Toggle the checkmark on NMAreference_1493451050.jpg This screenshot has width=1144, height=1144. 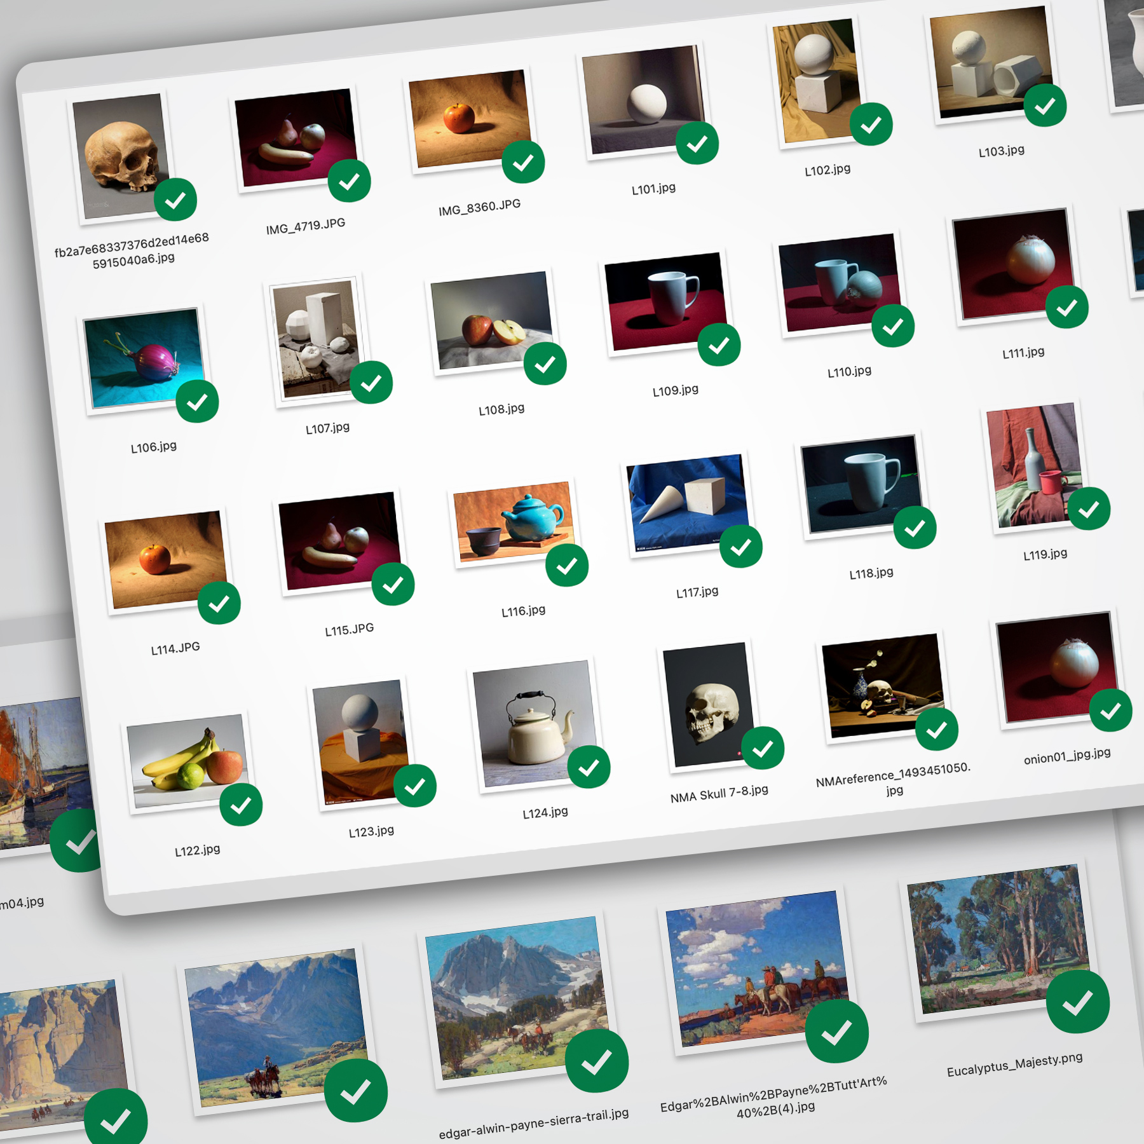tap(937, 729)
